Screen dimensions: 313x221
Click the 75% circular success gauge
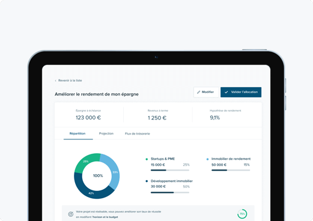(242, 214)
